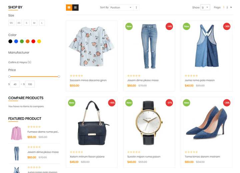Select size M filter
Screen dimensions: 240x173
click(34, 23)
